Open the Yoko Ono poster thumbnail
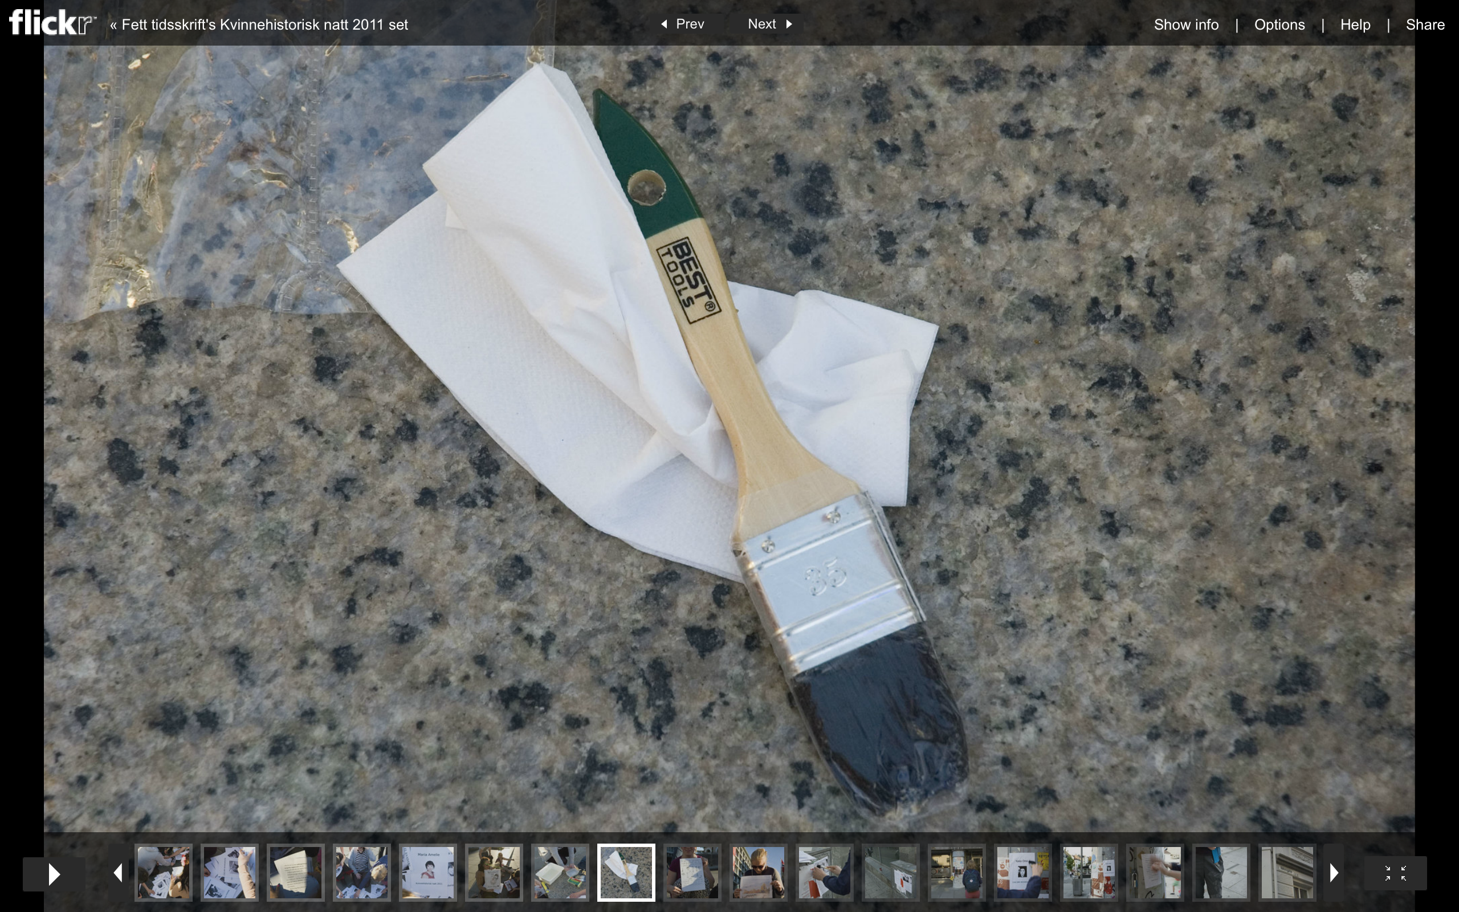Image resolution: width=1459 pixels, height=912 pixels. coord(1022,873)
